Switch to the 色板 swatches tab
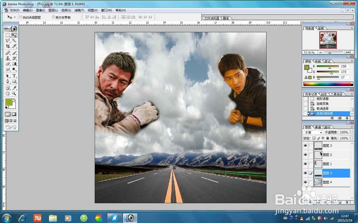Image resolution: width=358 pixels, height=223 pixels. pyautogui.click(x=318, y=61)
